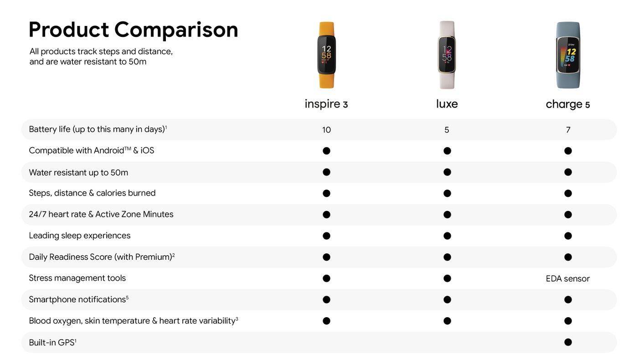Click Charge 5 dot for Leading sleep experiences
Screen dimensions: 638x355
click(568, 236)
